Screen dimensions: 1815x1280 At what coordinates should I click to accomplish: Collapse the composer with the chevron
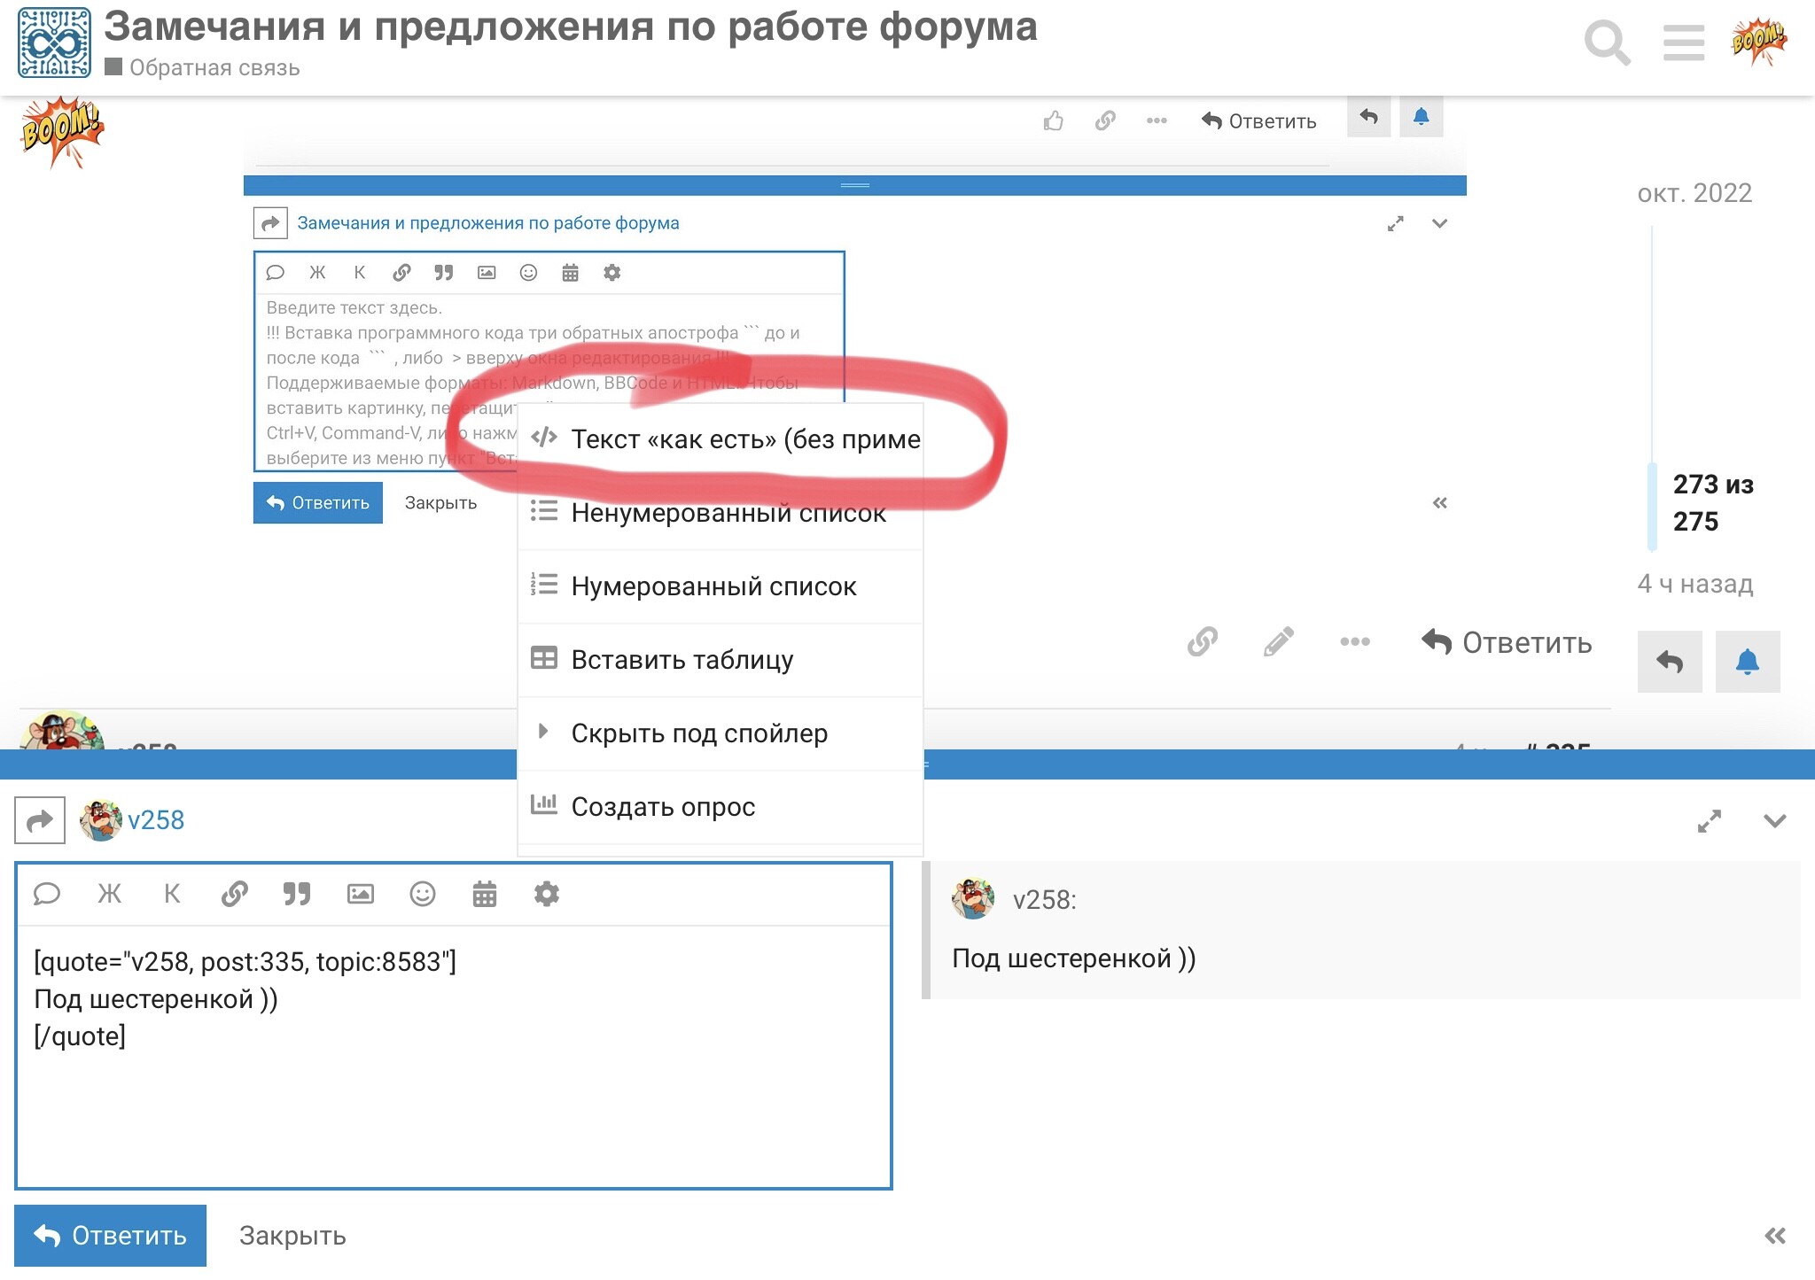(x=1774, y=821)
